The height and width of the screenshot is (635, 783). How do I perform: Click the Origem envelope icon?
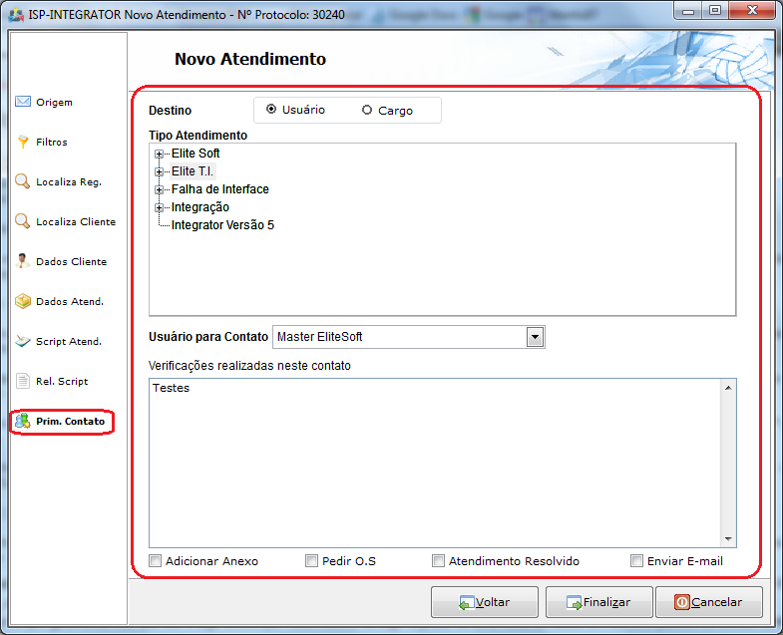(23, 102)
